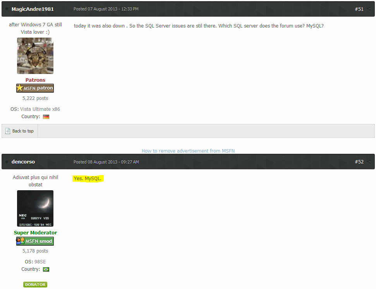This screenshot has height=289, width=376.
Task: Click online status dot beside MagicAndre1981
Action: click(x=7, y=9)
